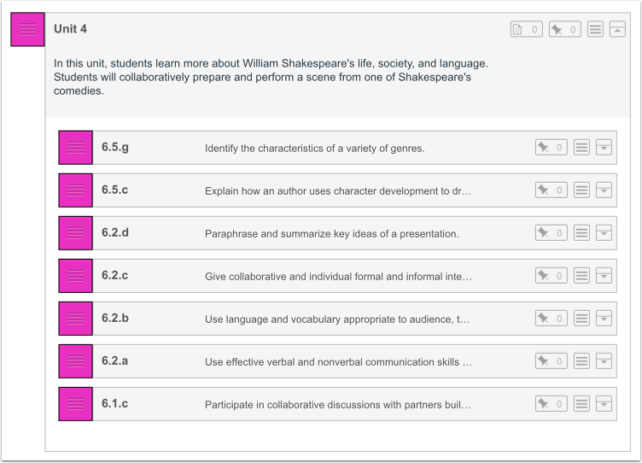The height and width of the screenshot is (463, 642).
Task: Open the lines menu icon for 6.2.b
Action: [581, 319]
